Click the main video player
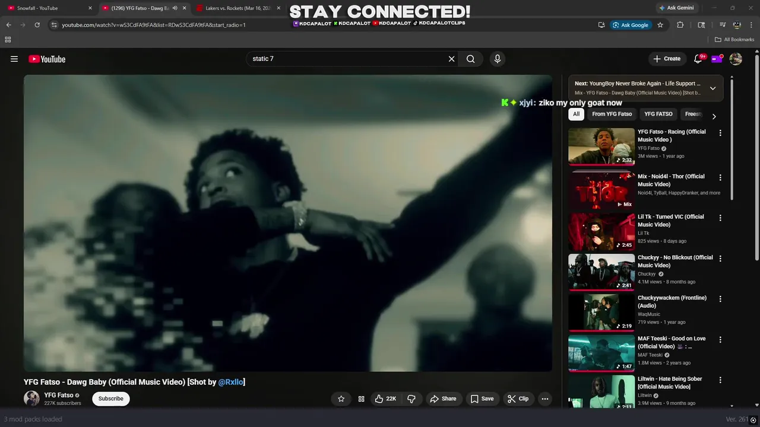Viewport: 760px width, 427px height. 288,223
